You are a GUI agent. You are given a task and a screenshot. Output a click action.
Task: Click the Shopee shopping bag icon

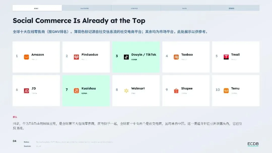coord(176,91)
